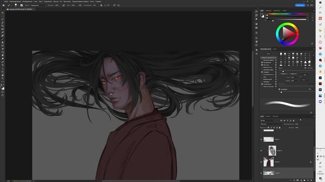
Task: Click the foreground color swatch in Color panel
Action: pyautogui.click(x=262, y=15)
